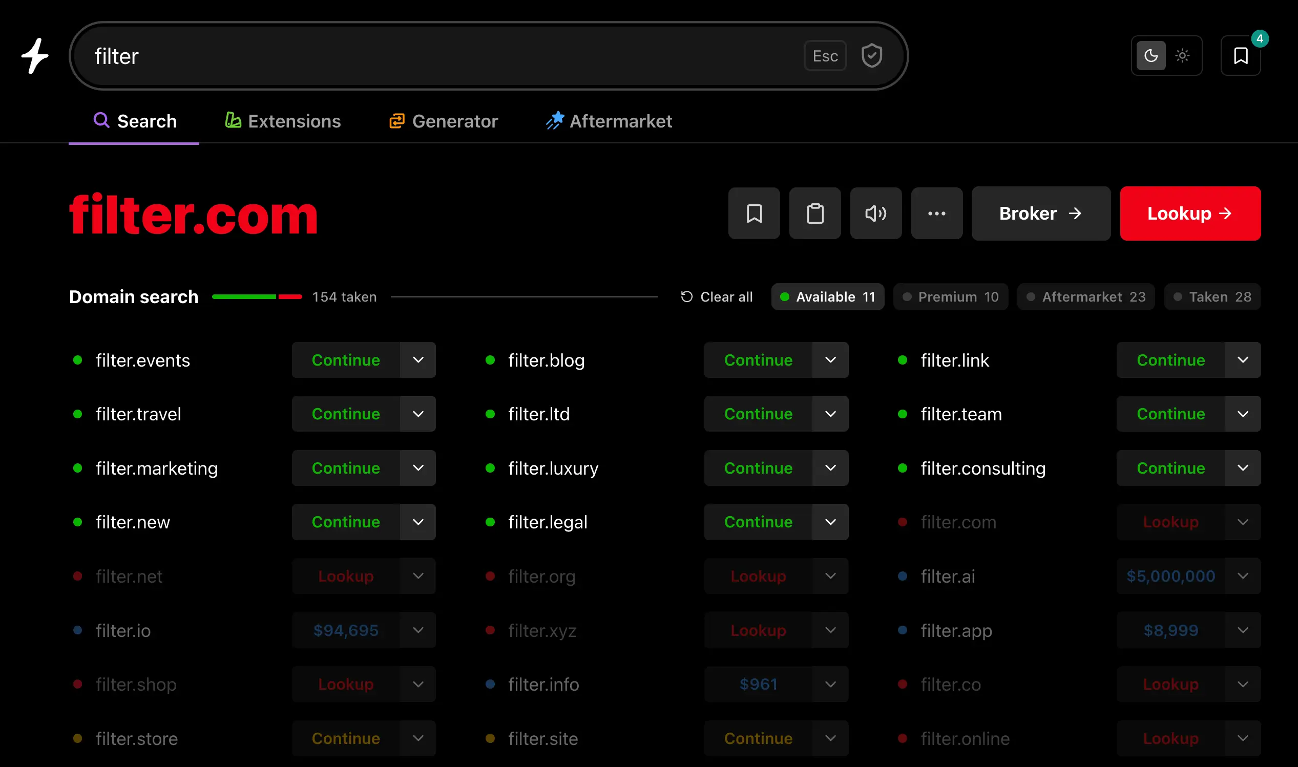
Task: Toggle the Premium 10 filter
Action: 951,296
